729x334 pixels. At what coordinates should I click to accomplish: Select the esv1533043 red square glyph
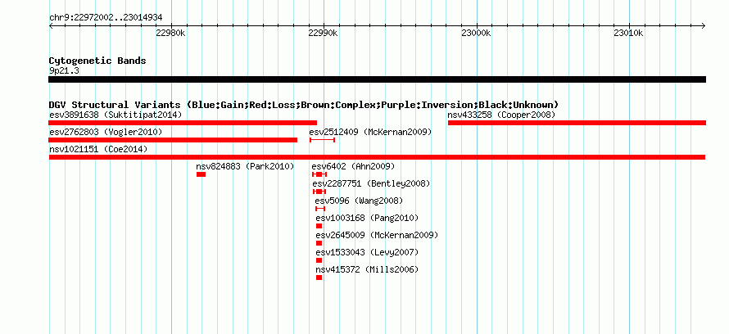[319, 260]
